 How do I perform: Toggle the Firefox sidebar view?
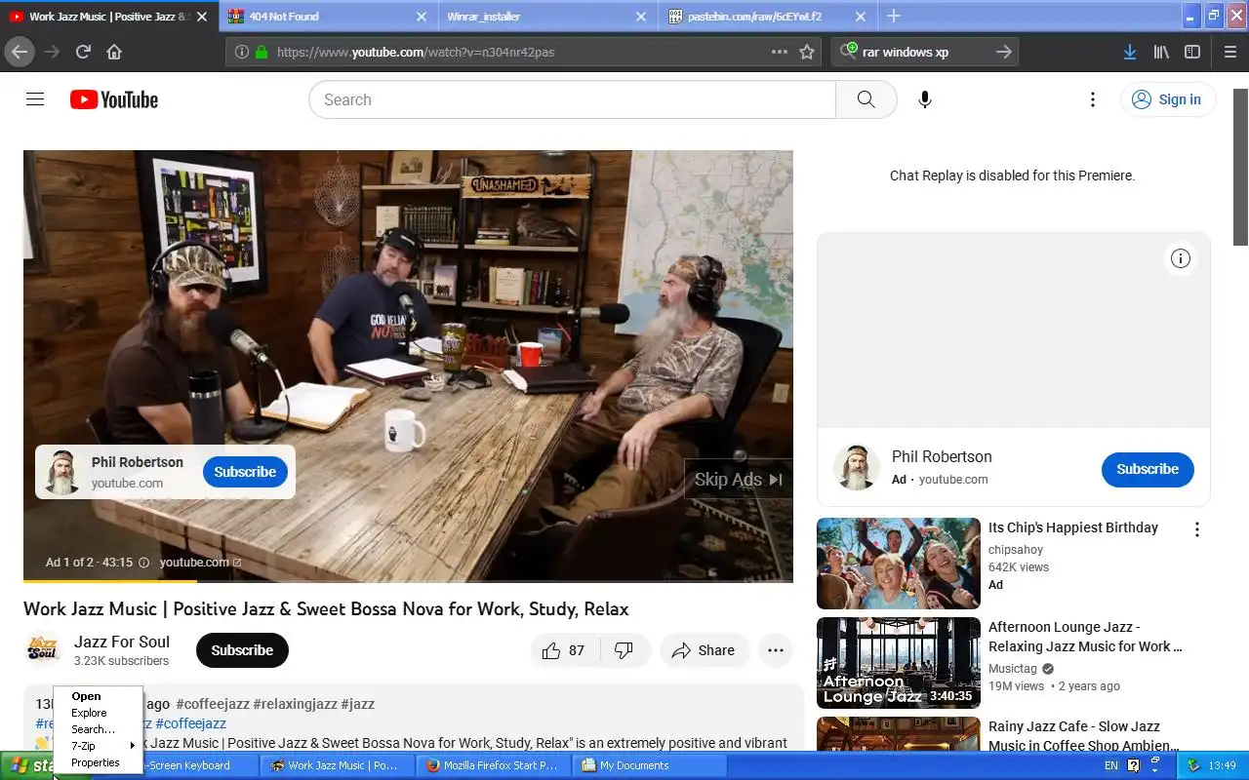(1192, 52)
